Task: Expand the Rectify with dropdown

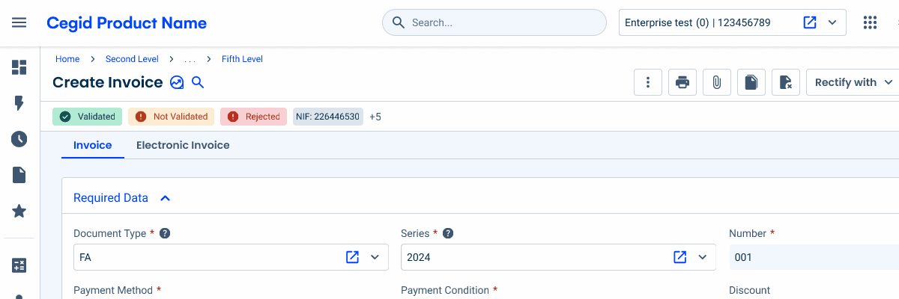Action: click(854, 82)
